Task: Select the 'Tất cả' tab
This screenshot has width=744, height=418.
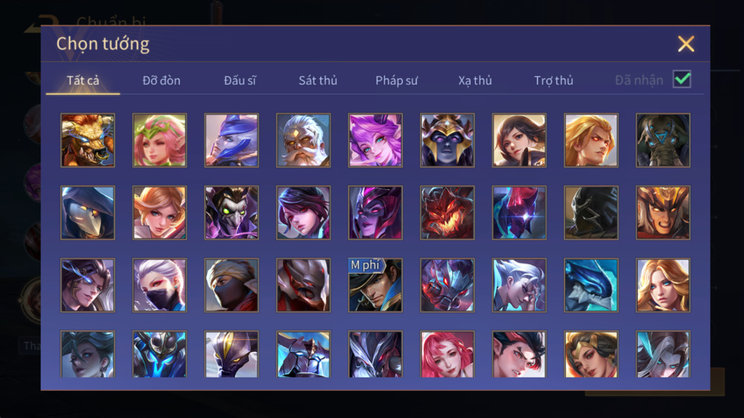Action: [x=83, y=80]
